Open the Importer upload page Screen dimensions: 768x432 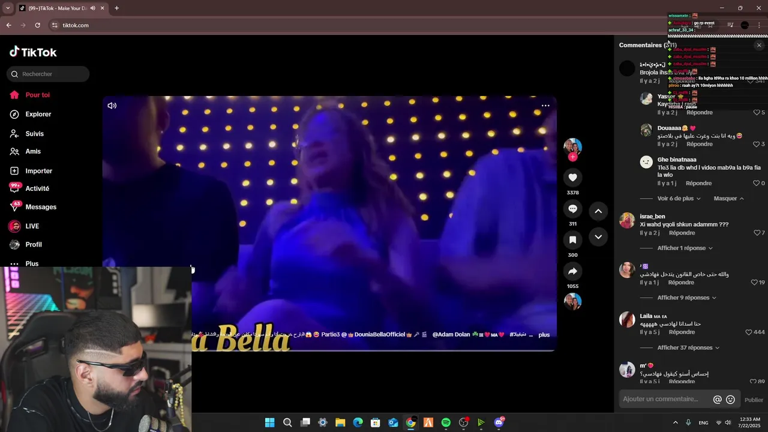tap(38, 171)
